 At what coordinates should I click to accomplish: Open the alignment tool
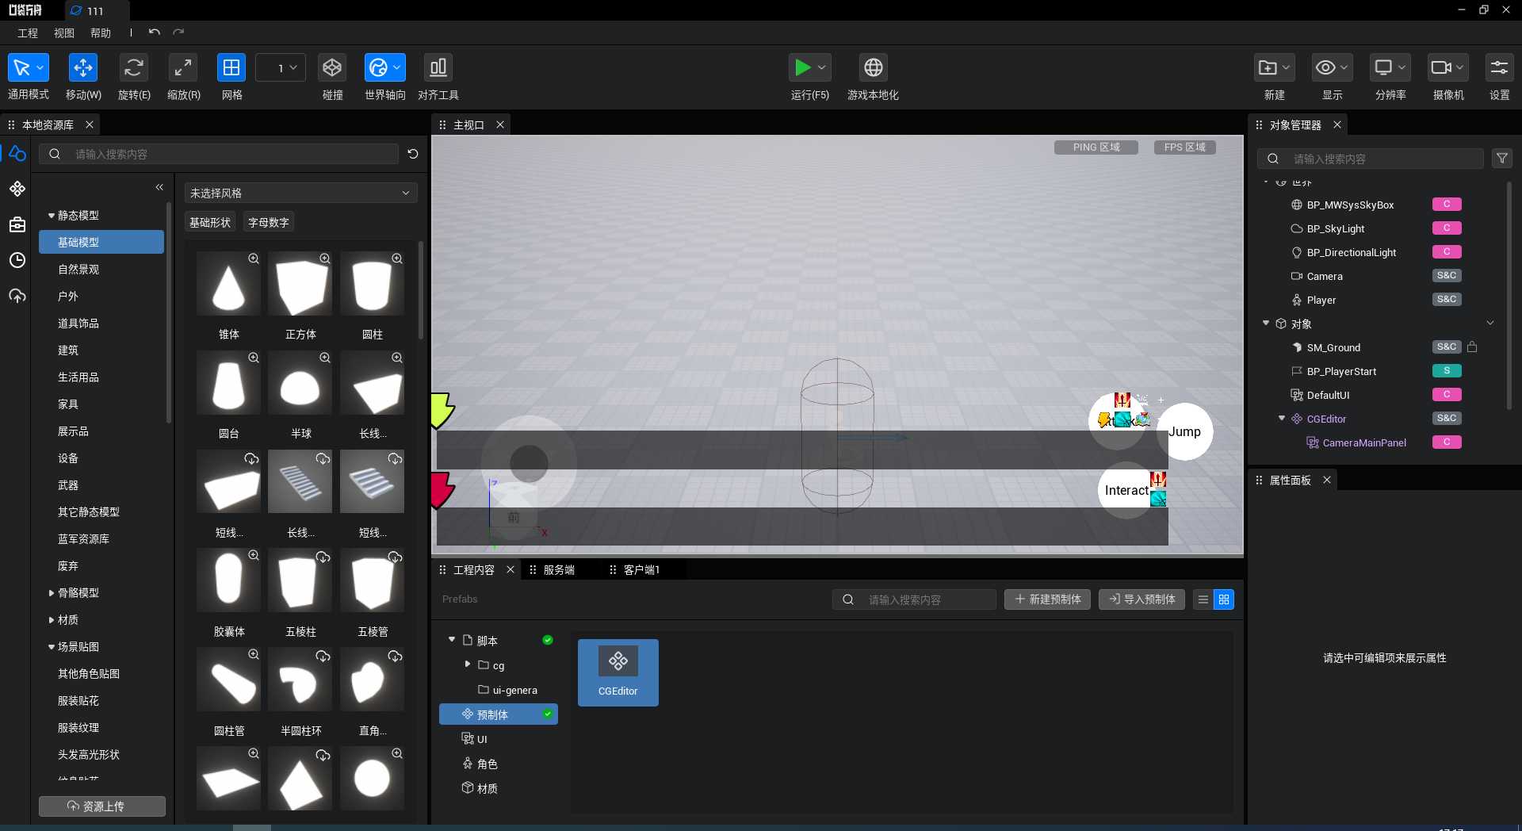(x=438, y=68)
